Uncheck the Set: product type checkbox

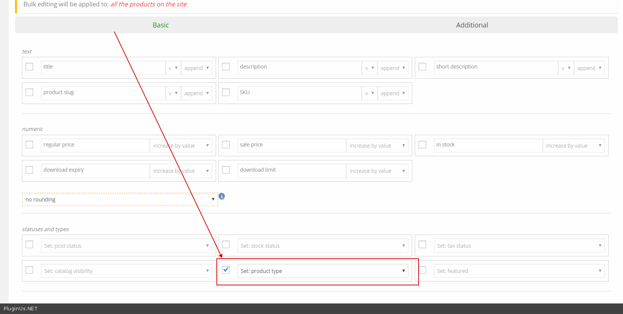click(x=226, y=270)
